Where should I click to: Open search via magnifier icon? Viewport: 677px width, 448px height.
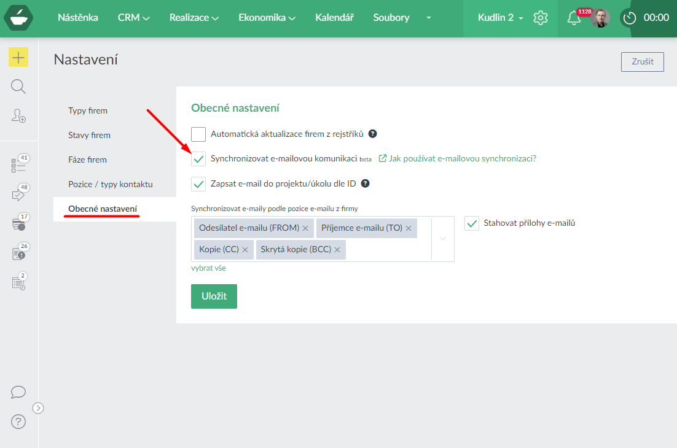[18, 87]
